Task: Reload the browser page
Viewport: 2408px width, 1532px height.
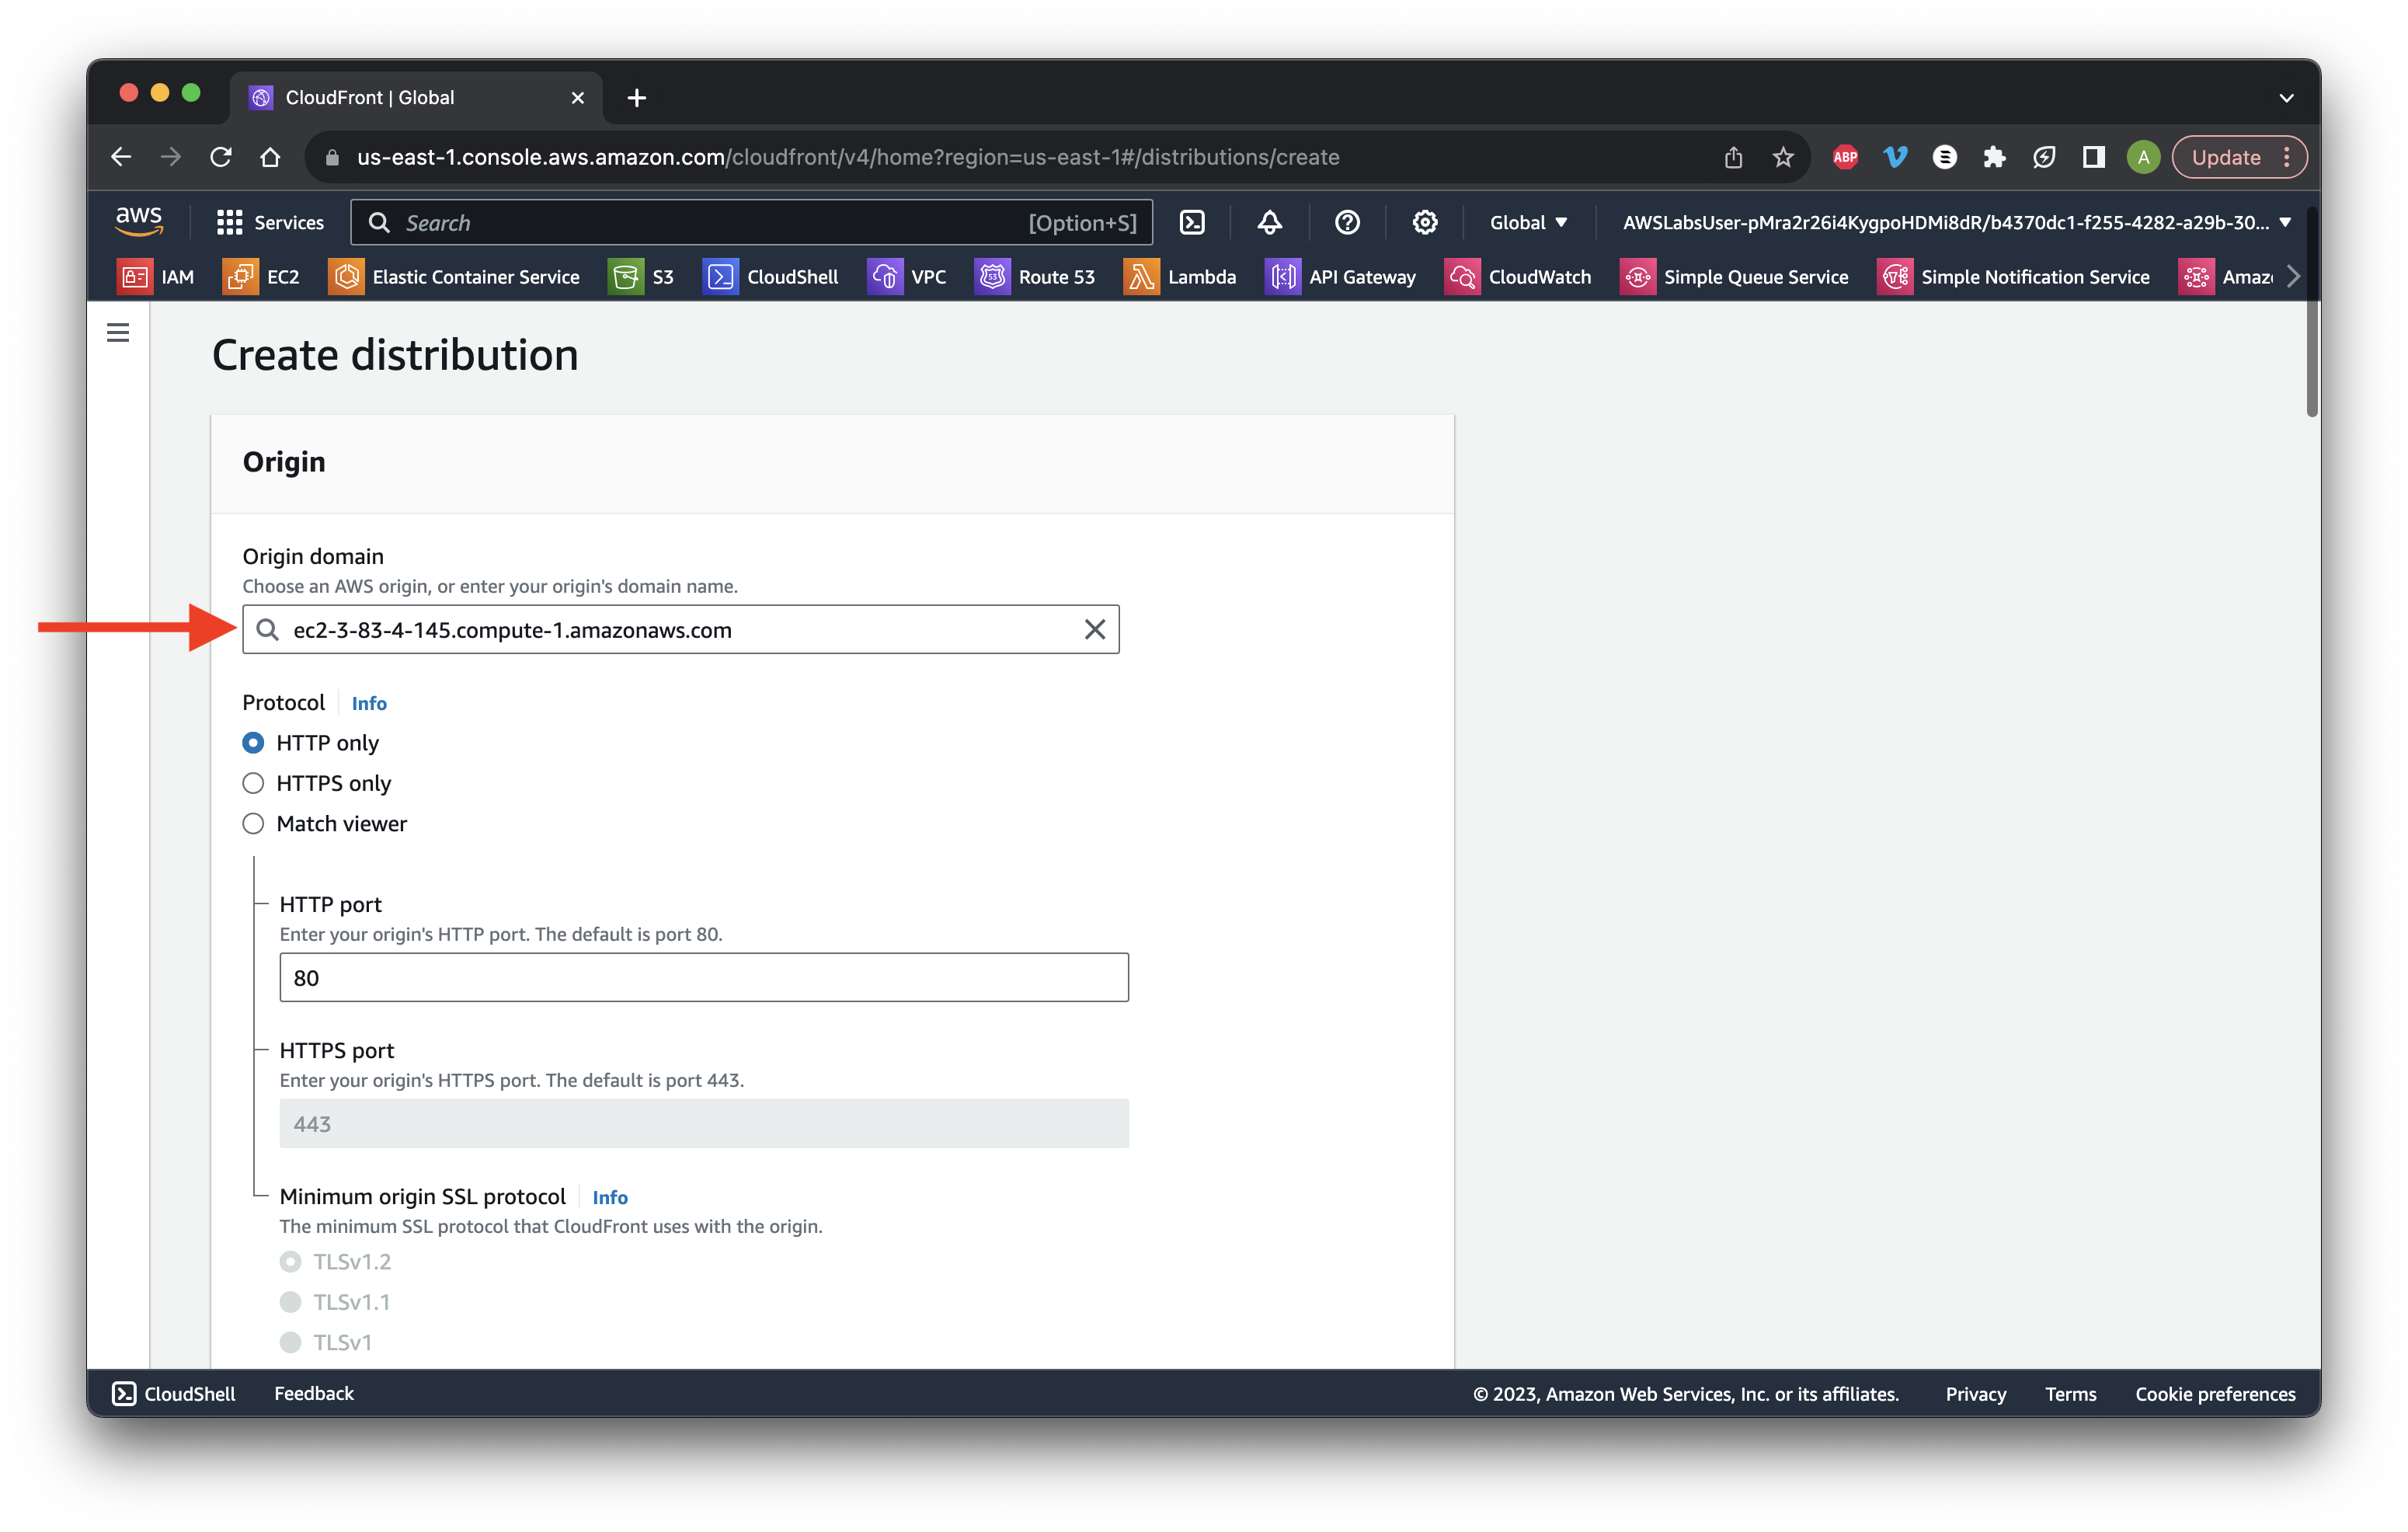Action: [x=221, y=157]
